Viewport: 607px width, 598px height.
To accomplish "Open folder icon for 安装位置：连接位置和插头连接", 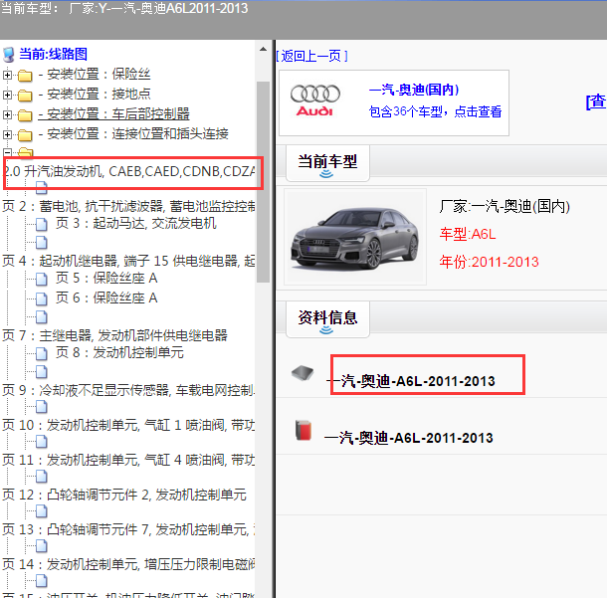I will (x=25, y=134).
